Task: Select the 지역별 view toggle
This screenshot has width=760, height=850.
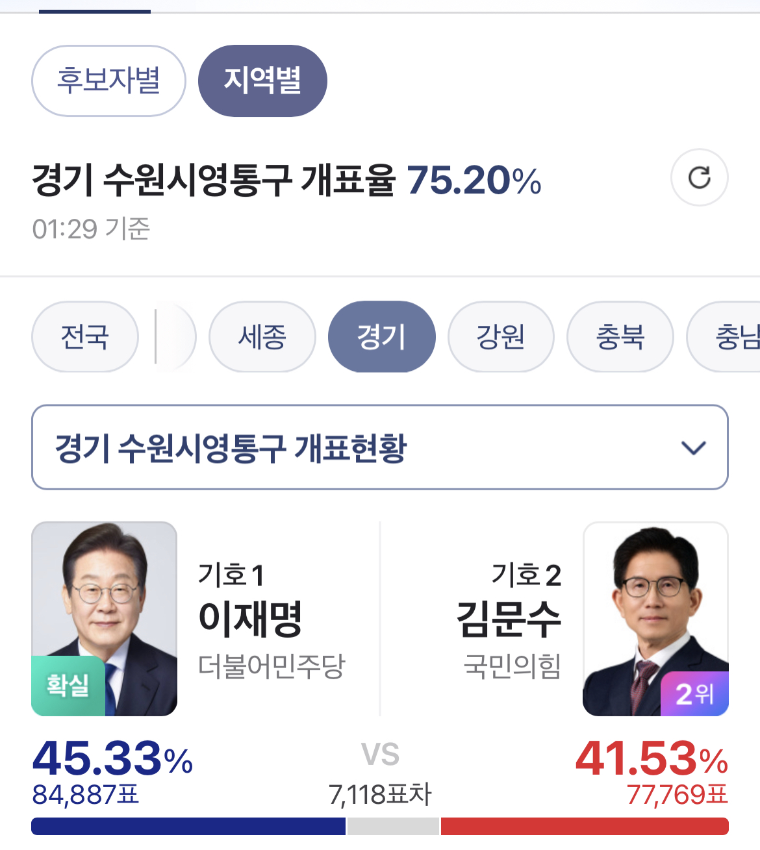Action: [262, 81]
